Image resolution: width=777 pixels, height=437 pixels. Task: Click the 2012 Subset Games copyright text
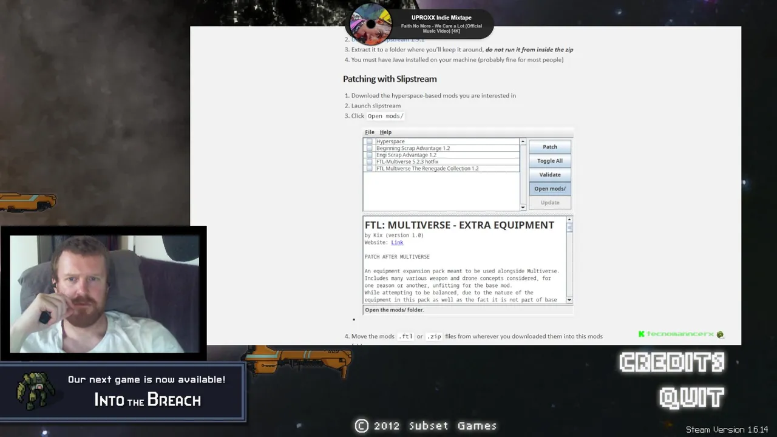point(426,426)
